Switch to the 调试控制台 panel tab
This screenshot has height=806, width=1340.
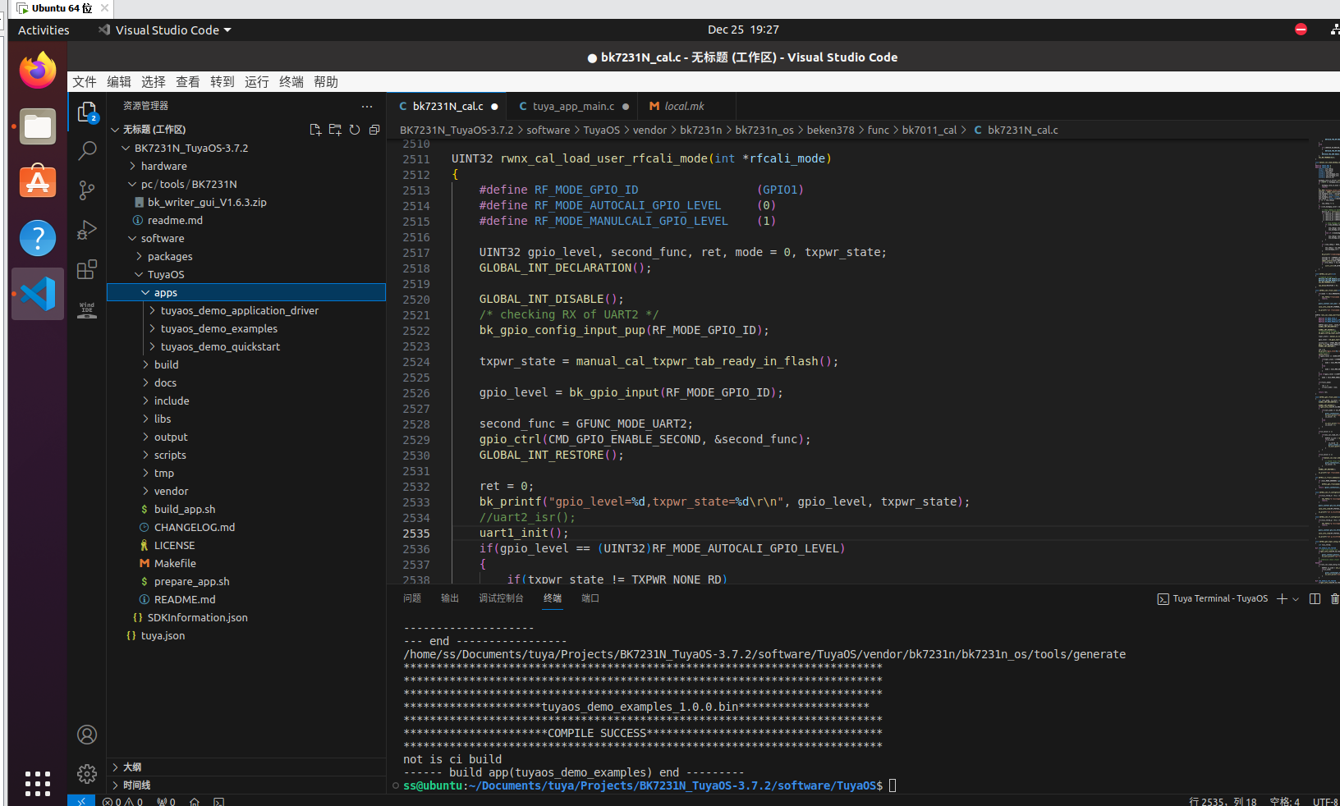[x=501, y=598]
